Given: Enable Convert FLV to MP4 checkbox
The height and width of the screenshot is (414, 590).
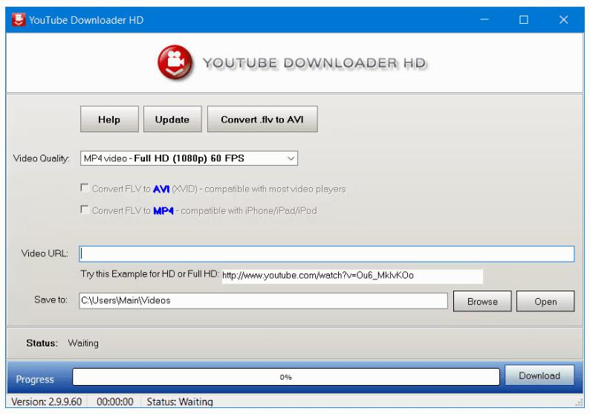Looking at the screenshot, I should point(85,210).
